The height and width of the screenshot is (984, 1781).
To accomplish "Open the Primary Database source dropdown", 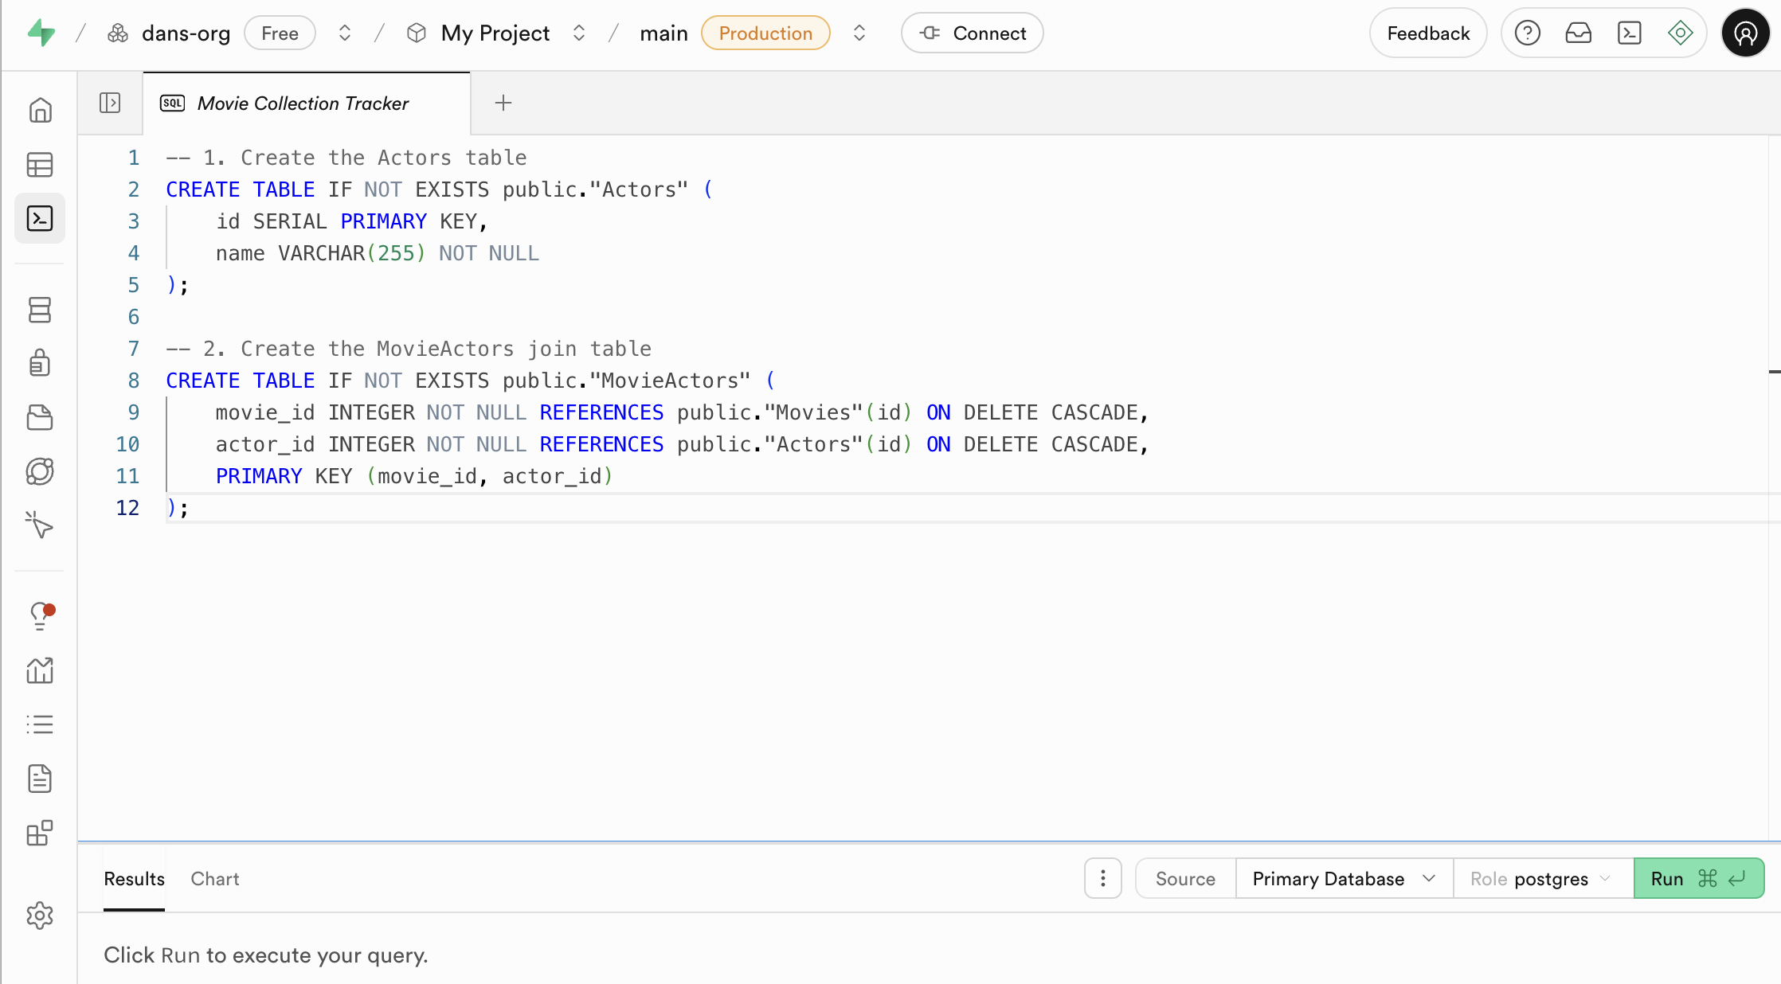I will click(x=1342, y=878).
